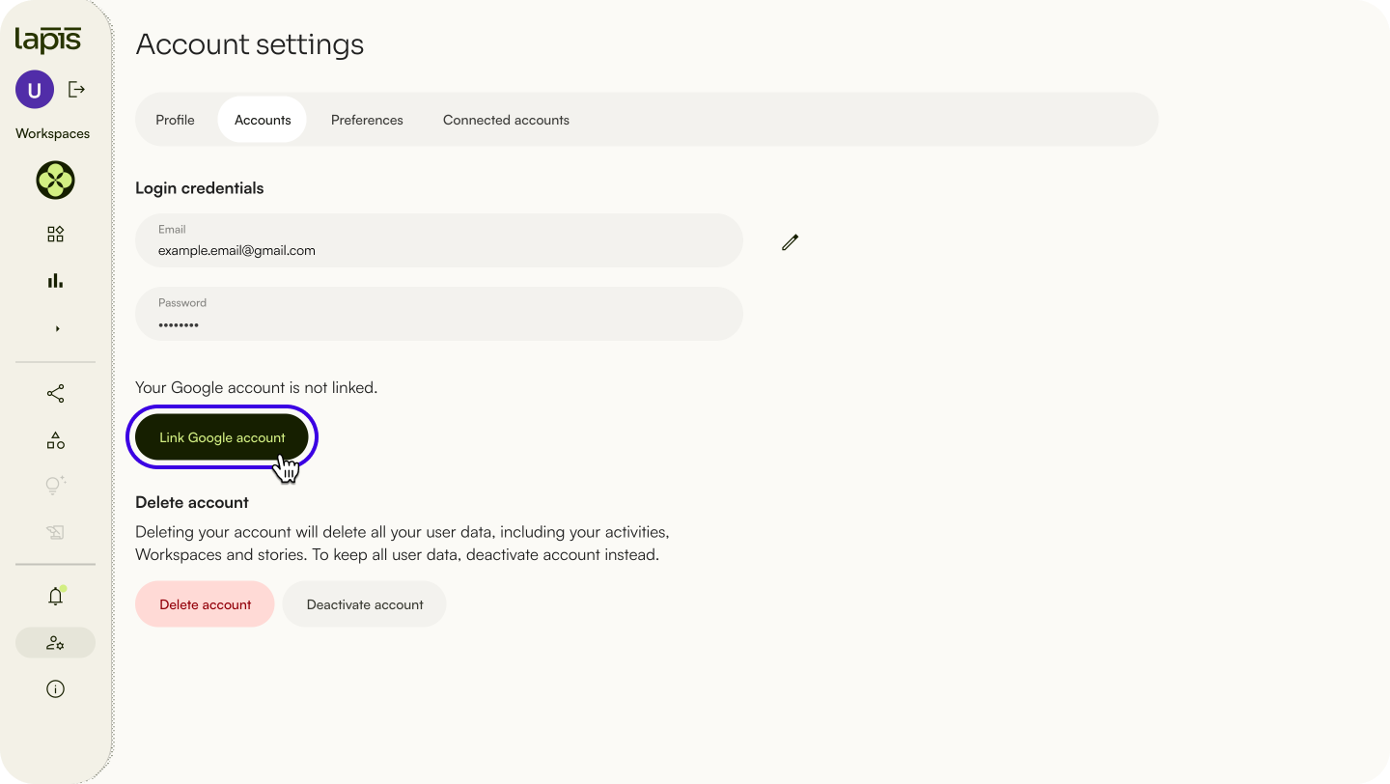Open the bar chart analytics icon
Screen dimensions: 1390x784
(x=55, y=281)
